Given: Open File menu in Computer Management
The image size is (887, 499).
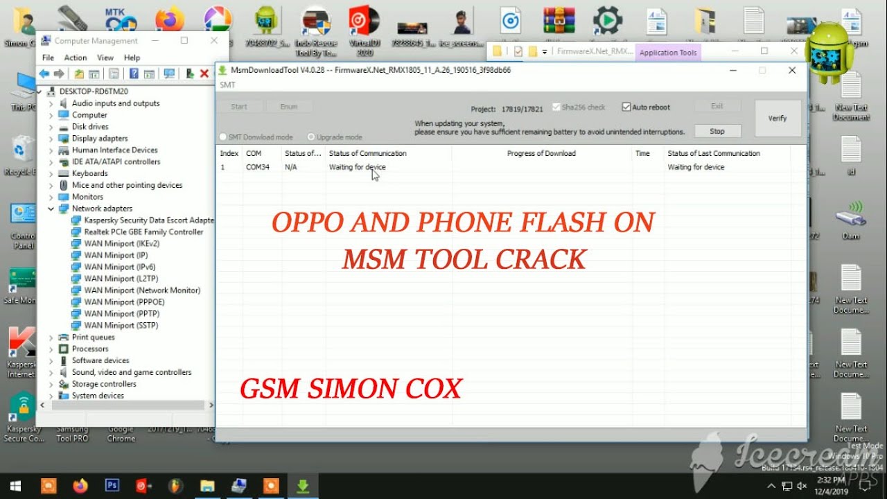Looking at the screenshot, I should (x=48, y=58).
